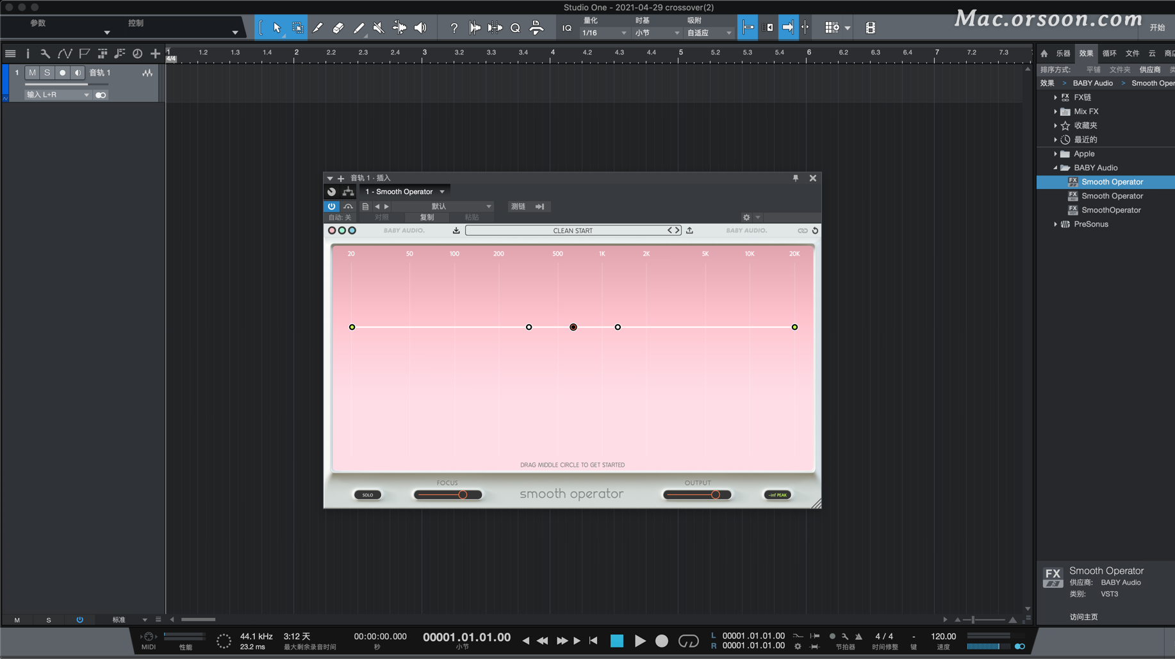
Task: Click 访问主页 link
Action: pyautogui.click(x=1083, y=617)
